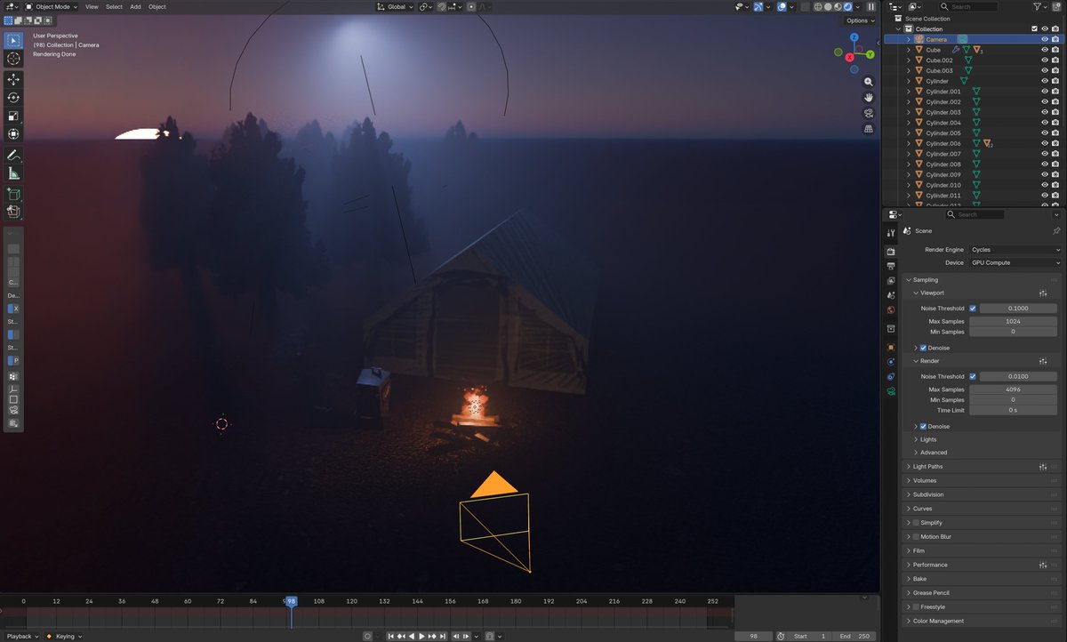Enable the Simplify checkbox
The height and width of the screenshot is (642, 1067).
pyautogui.click(x=916, y=523)
